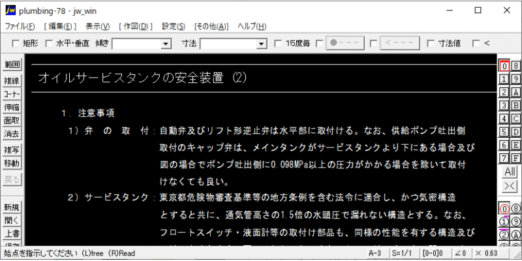522x261 pixels.
Task: Select square layer button 0
Action: (504, 67)
